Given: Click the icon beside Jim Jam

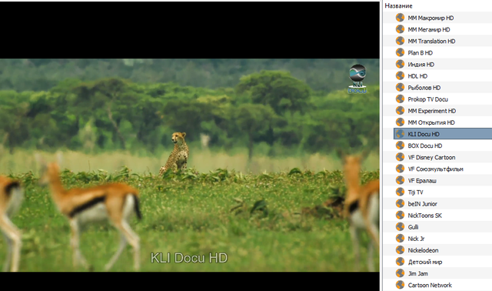Looking at the screenshot, I should coord(400,273).
